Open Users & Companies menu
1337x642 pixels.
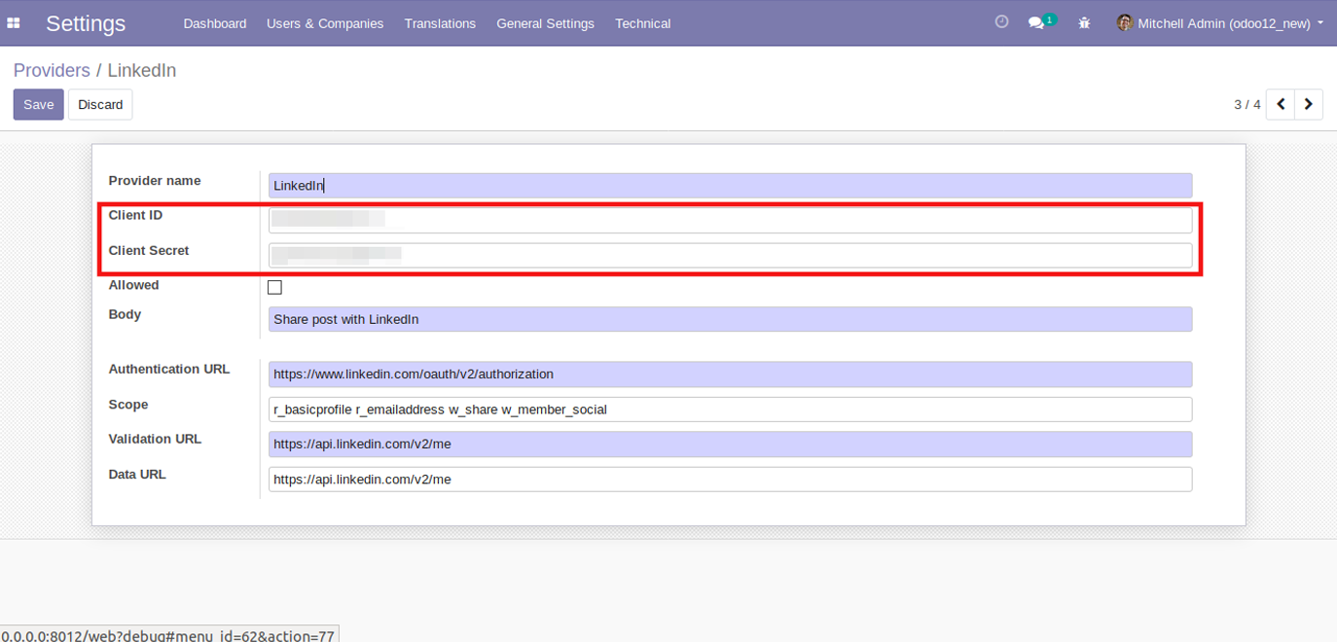(x=325, y=23)
